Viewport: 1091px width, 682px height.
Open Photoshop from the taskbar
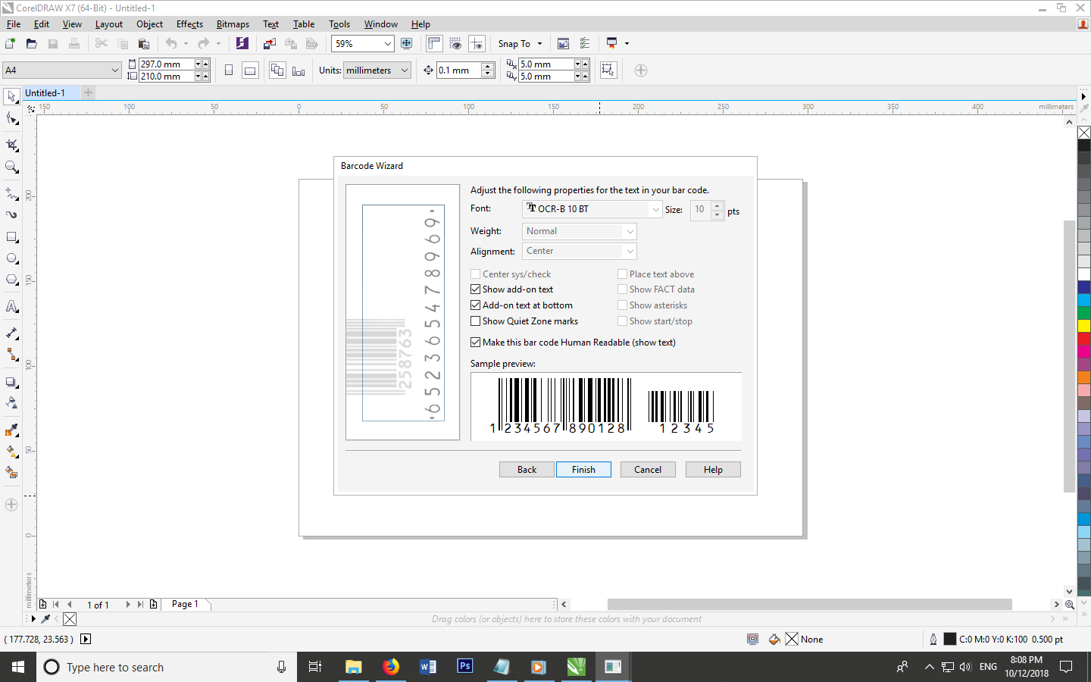[464, 667]
